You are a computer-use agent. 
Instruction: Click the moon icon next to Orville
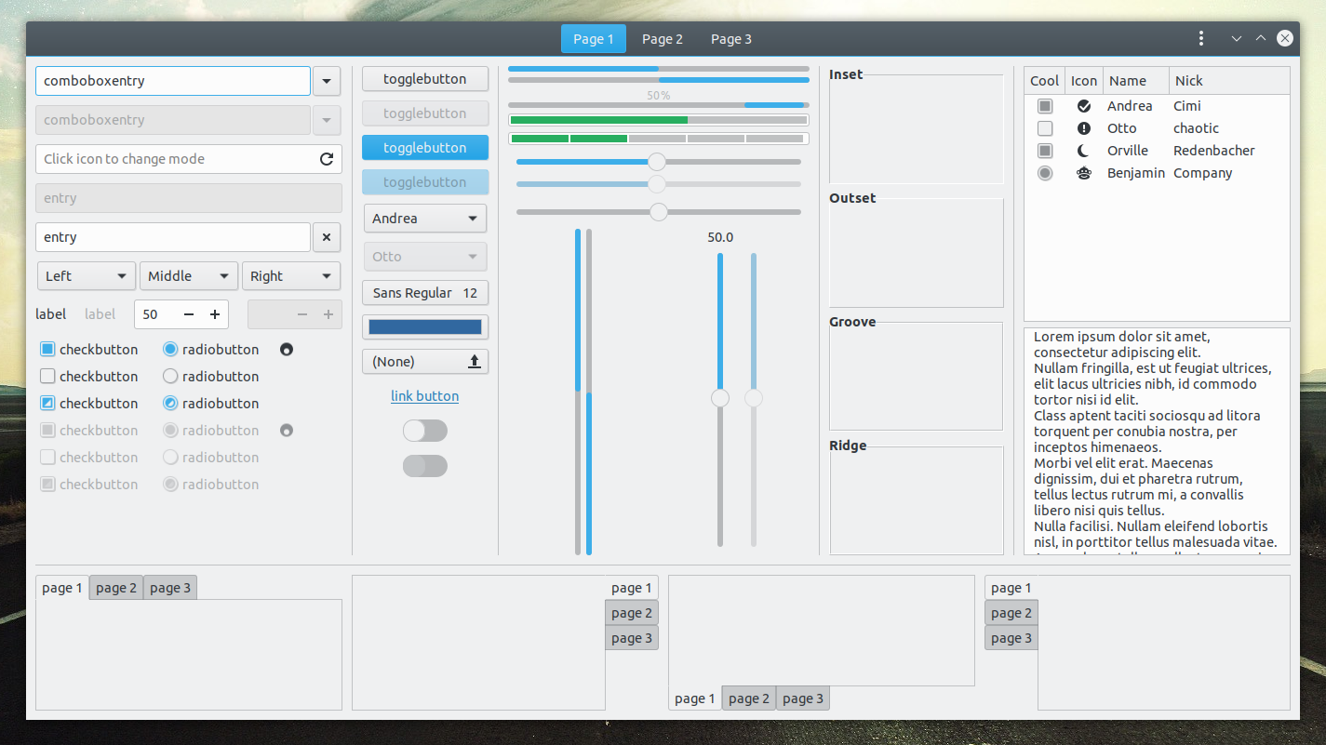[x=1083, y=150]
